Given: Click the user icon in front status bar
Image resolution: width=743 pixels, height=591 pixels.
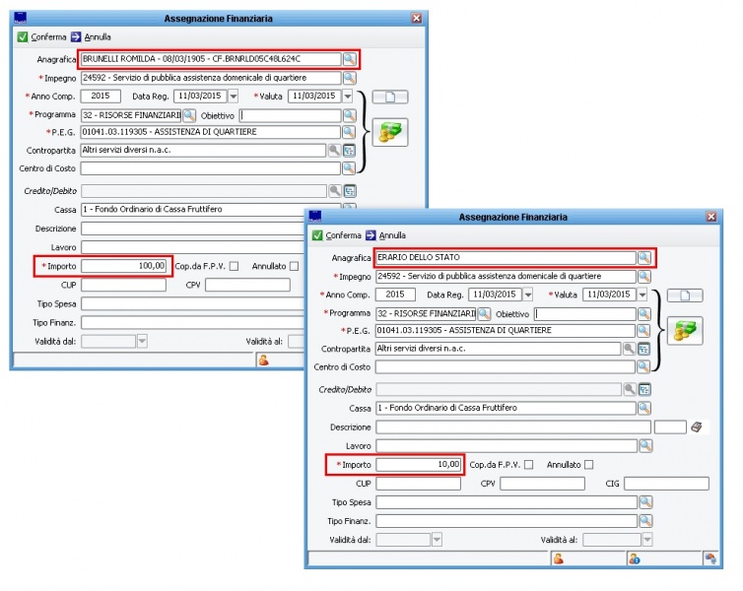Looking at the screenshot, I should tap(559, 558).
